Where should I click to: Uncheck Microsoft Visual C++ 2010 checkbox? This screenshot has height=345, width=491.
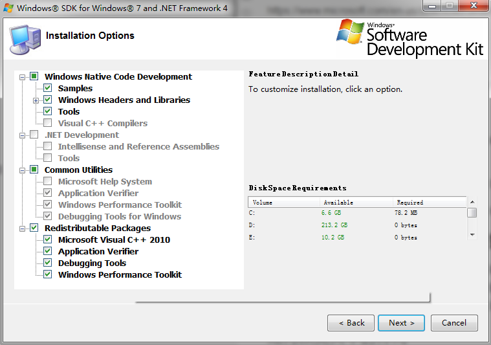coord(48,239)
